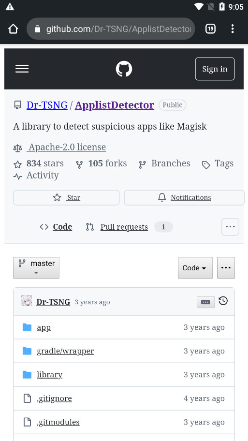Open Dr-TSNG commit author link
248x441 pixels.
pos(53,302)
